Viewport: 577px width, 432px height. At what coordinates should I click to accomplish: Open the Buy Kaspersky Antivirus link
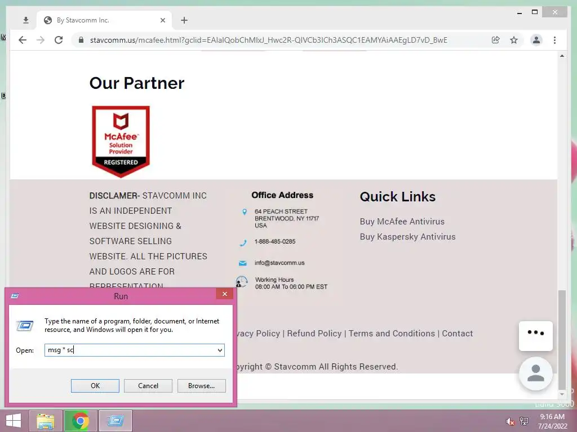click(408, 237)
